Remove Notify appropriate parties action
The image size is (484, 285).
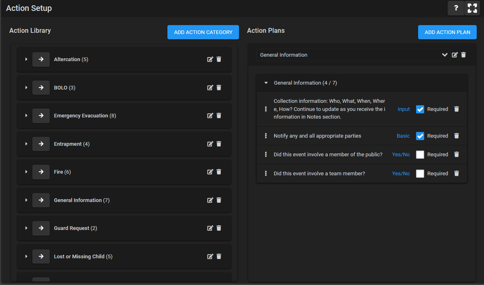point(457,136)
